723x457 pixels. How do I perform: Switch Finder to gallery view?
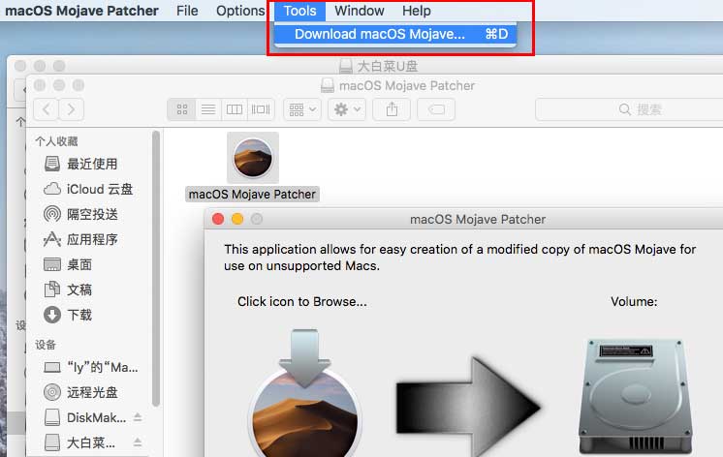tap(261, 109)
